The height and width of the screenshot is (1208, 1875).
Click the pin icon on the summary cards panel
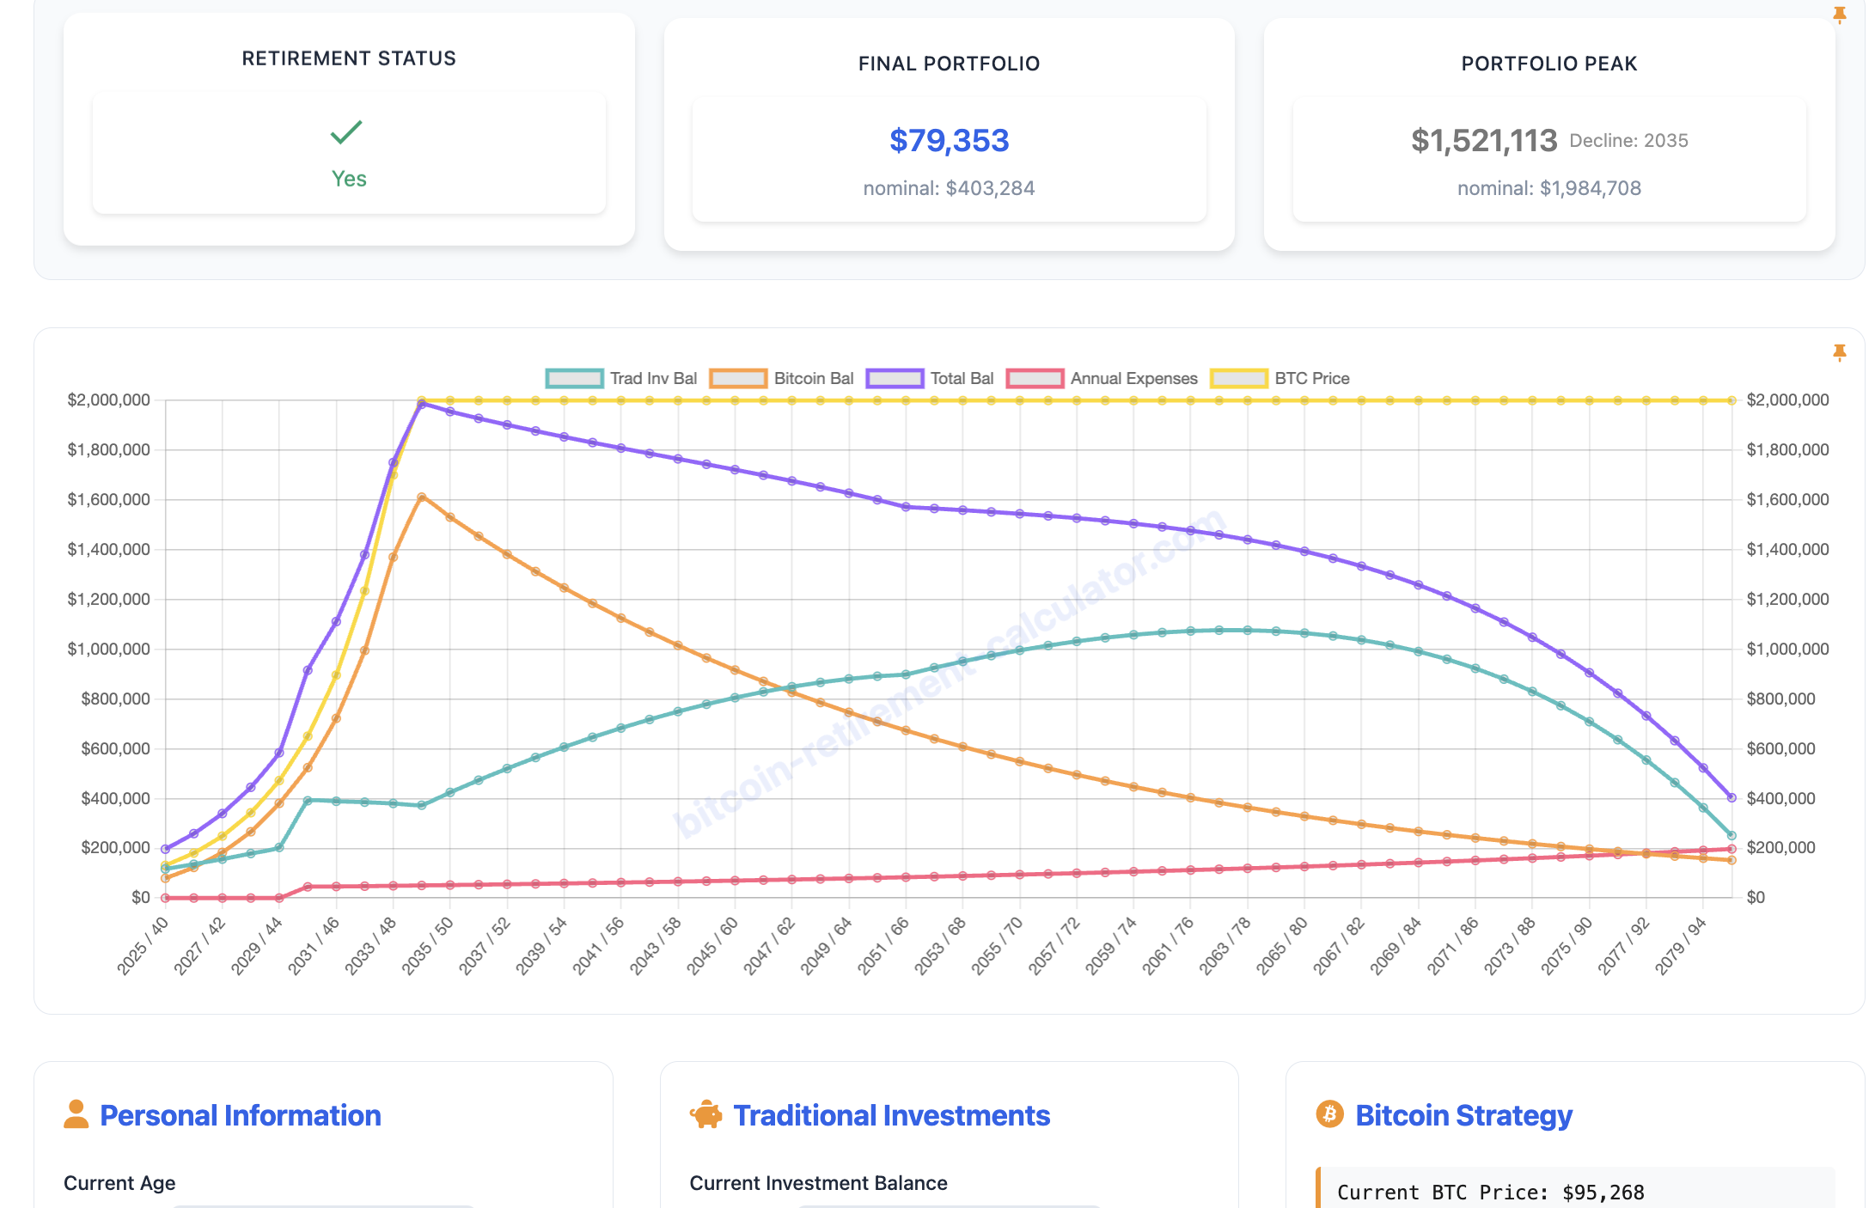click(x=1839, y=14)
